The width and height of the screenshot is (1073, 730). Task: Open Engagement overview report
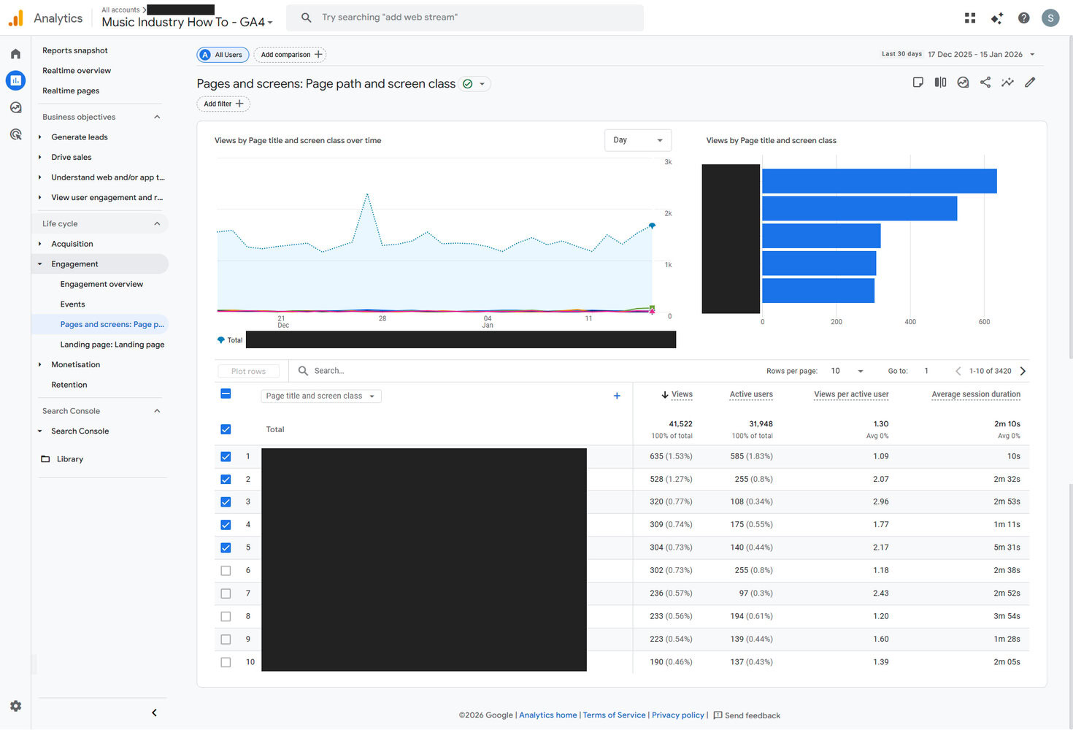[x=101, y=285]
